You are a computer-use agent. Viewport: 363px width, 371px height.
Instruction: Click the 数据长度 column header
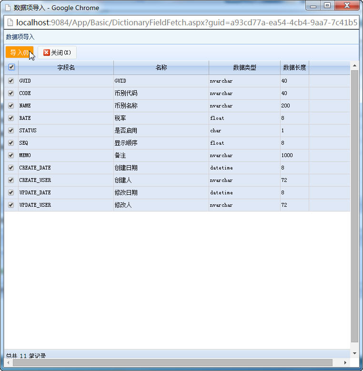[x=294, y=68]
